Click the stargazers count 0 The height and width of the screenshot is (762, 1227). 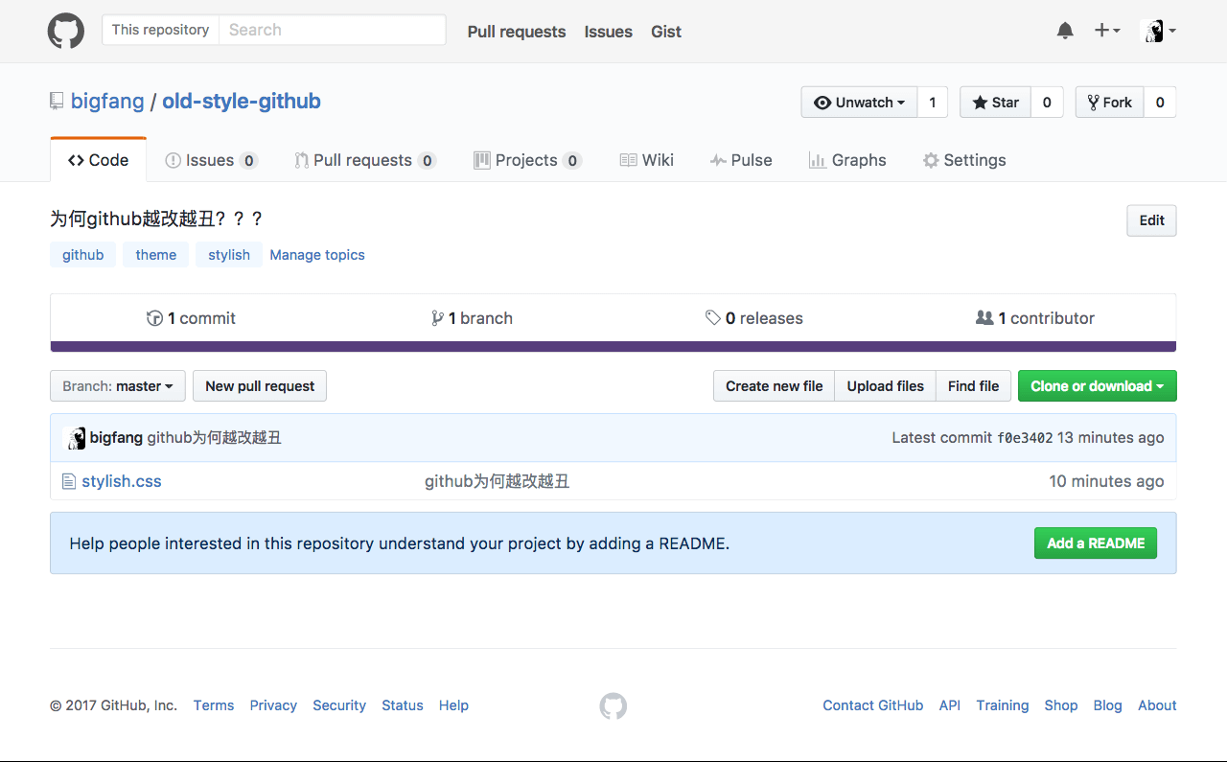click(1047, 103)
